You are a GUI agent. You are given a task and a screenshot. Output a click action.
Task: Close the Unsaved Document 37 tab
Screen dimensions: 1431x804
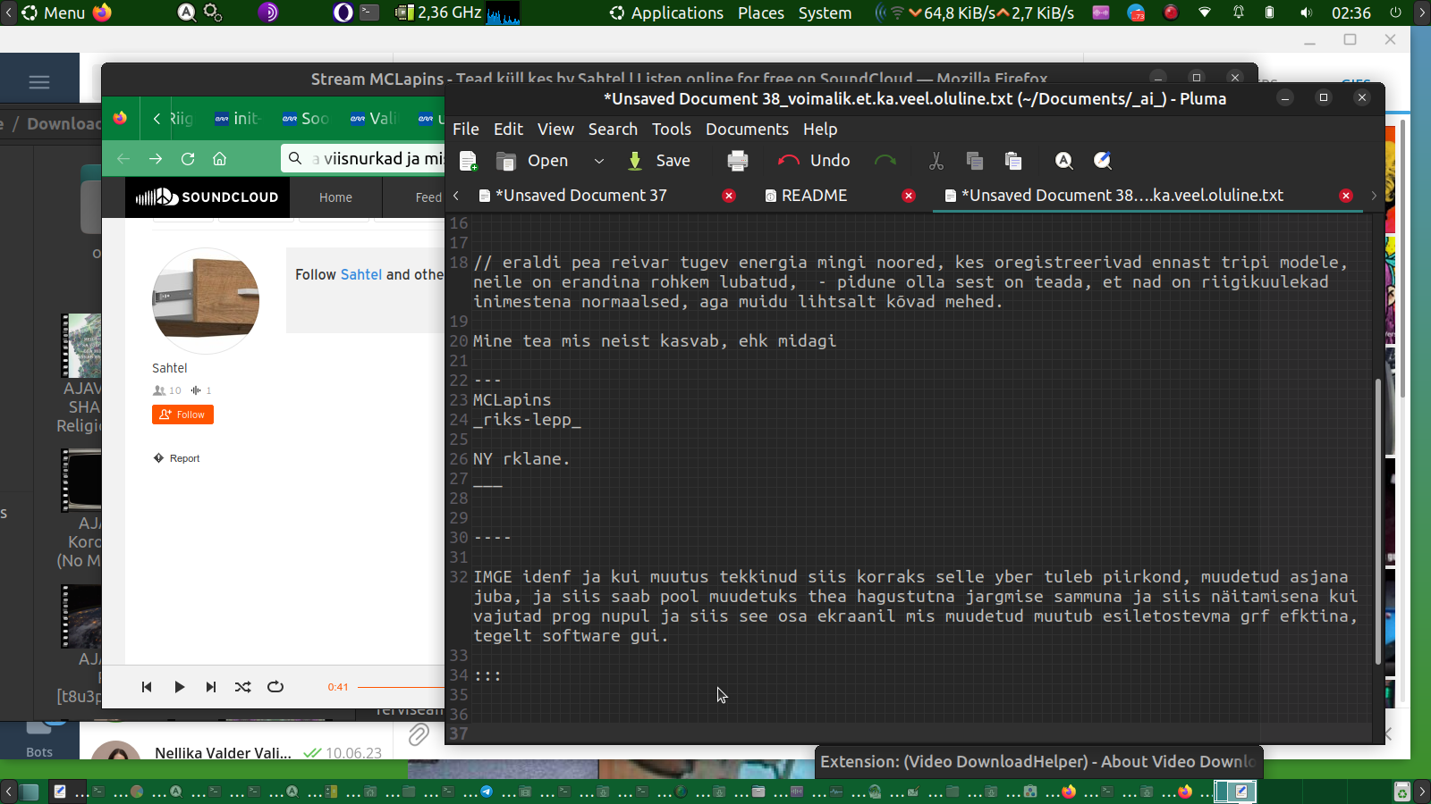[729, 196]
